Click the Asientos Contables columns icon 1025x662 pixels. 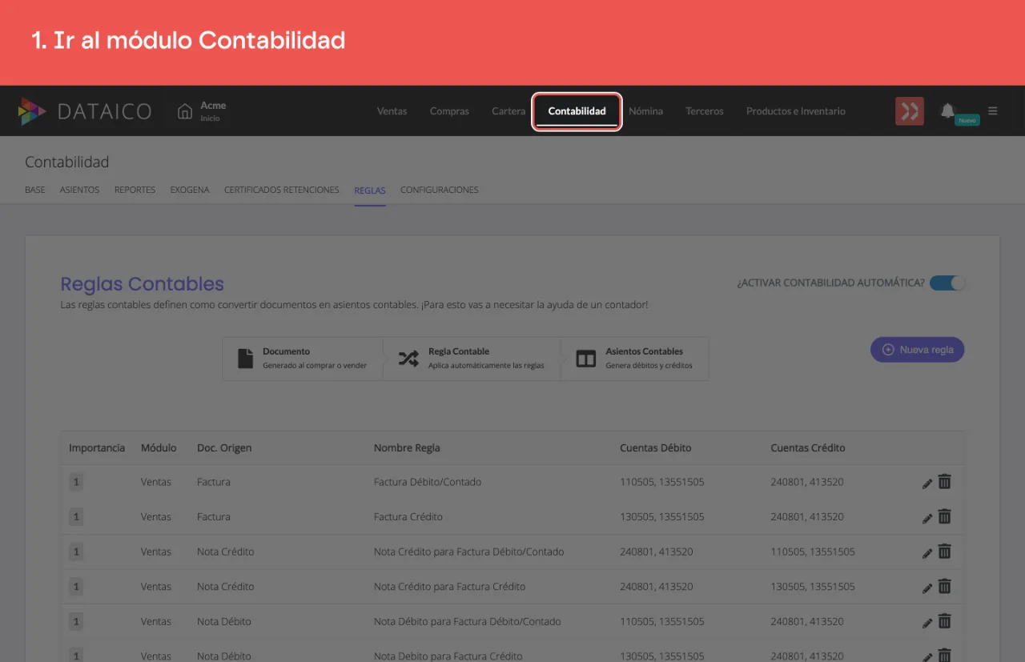click(586, 359)
